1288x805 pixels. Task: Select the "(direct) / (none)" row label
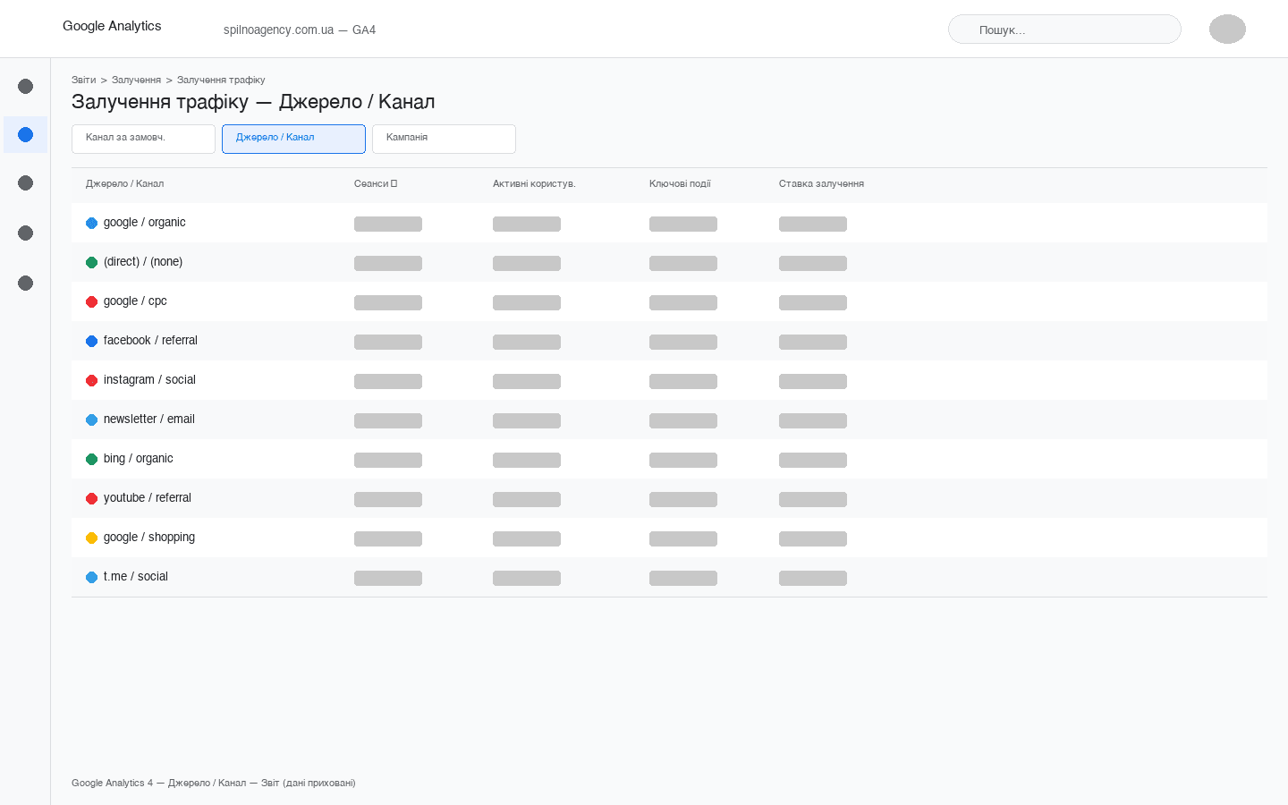(143, 262)
